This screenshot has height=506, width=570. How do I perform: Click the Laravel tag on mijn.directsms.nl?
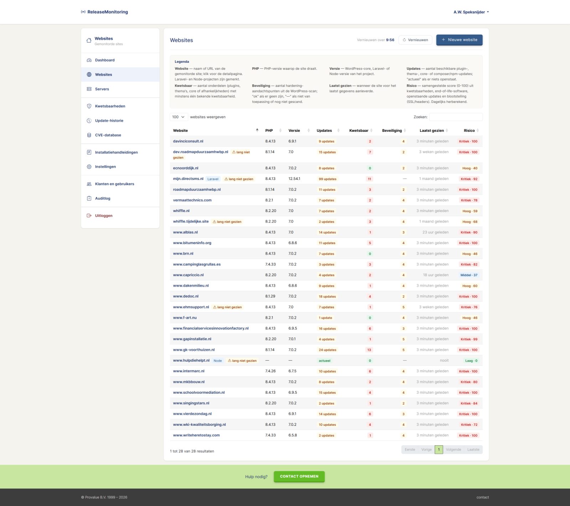point(213,179)
